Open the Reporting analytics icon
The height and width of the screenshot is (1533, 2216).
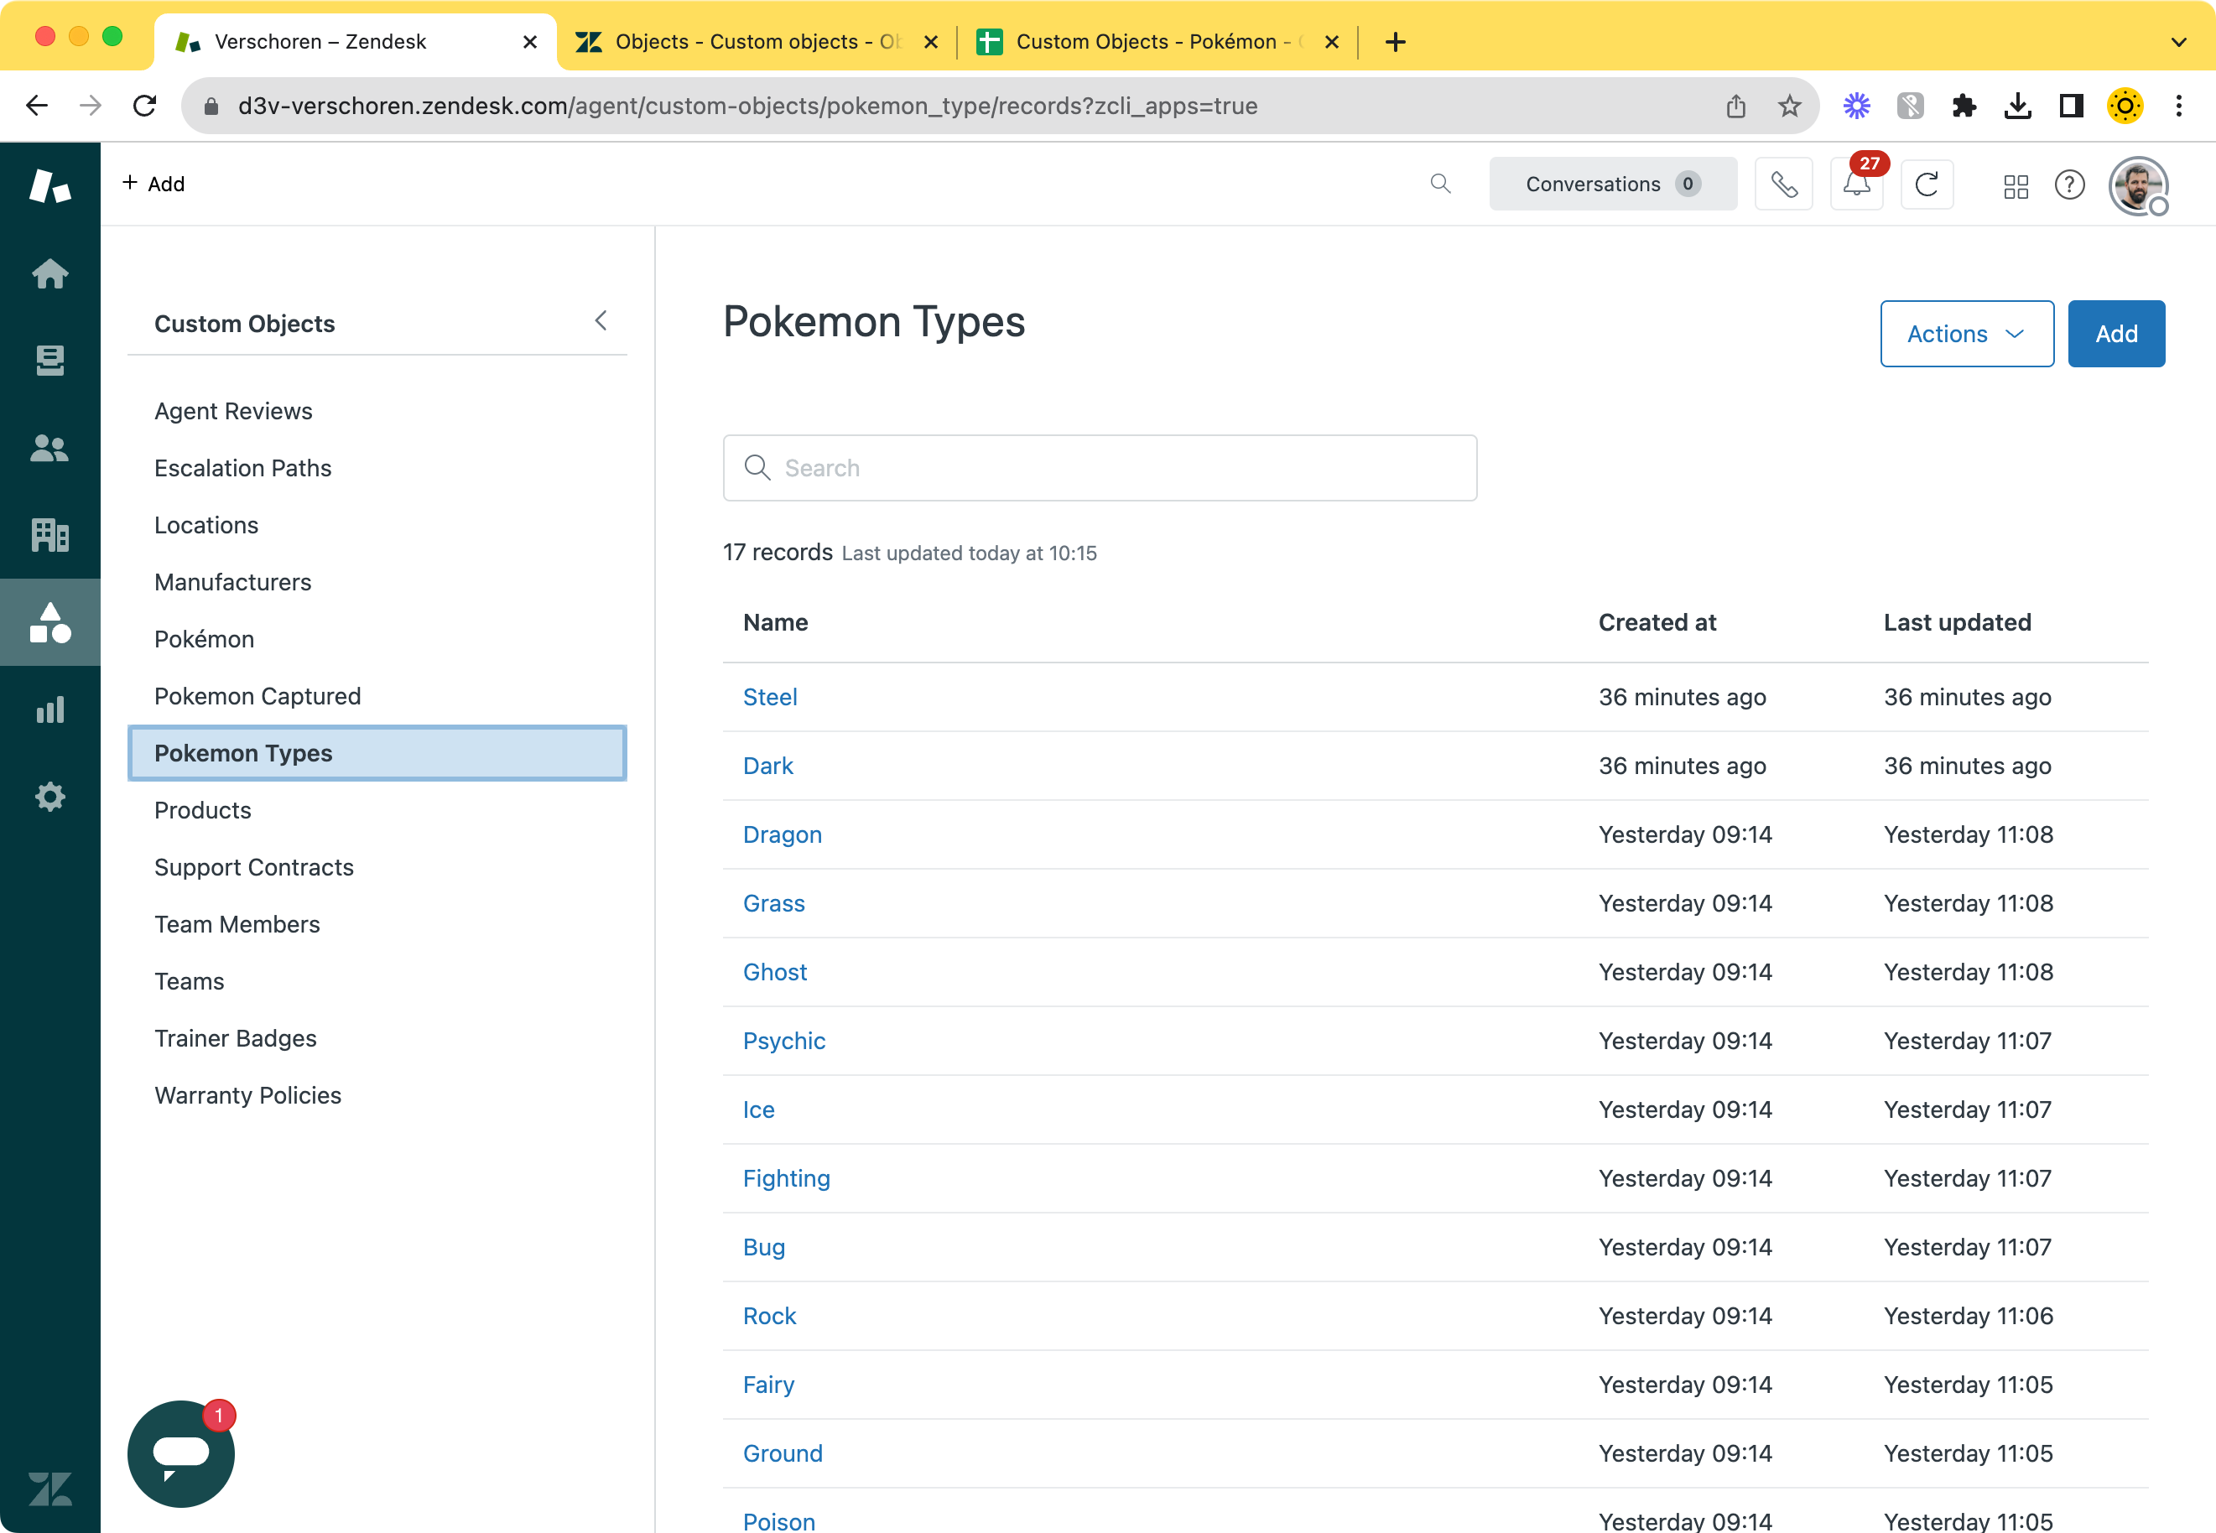pos(49,709)
